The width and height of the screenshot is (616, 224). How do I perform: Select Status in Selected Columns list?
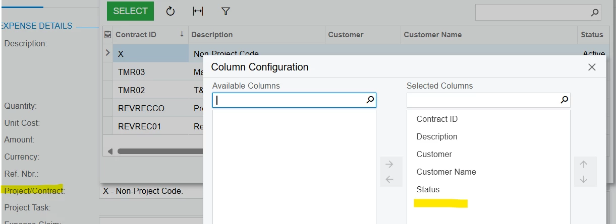click(428, 189)
